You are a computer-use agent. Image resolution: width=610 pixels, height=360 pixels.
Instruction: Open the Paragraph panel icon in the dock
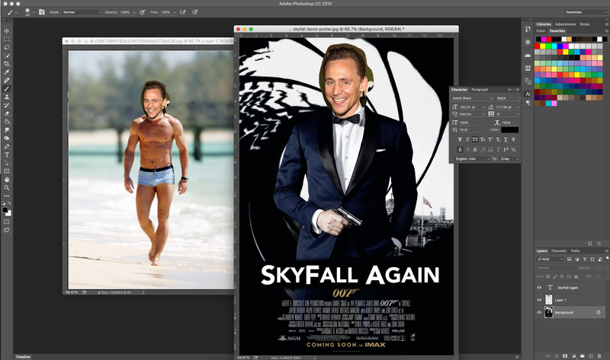pyautogui.click(x=528, y=103)
